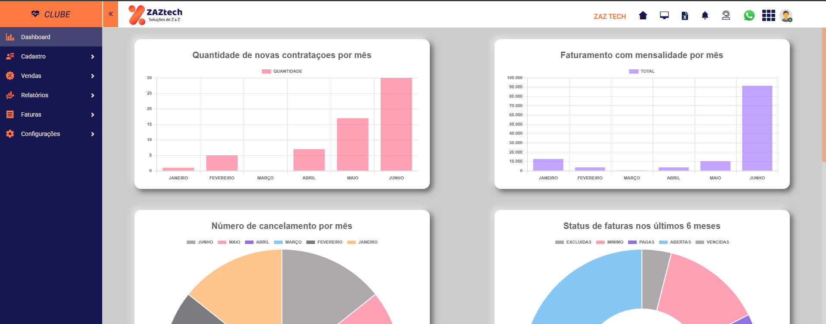Toggle ABRIL legend in cancelamento chart

click(257, 242)
